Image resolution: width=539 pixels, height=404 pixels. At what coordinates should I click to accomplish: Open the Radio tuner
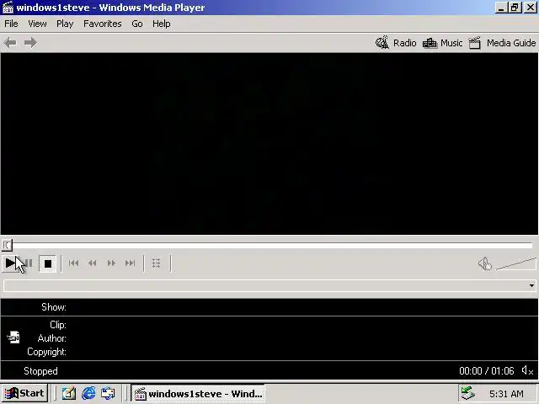point(396,43)
